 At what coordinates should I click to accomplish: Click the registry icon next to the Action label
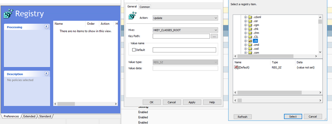pyautogui.click(x=132, y=16)
